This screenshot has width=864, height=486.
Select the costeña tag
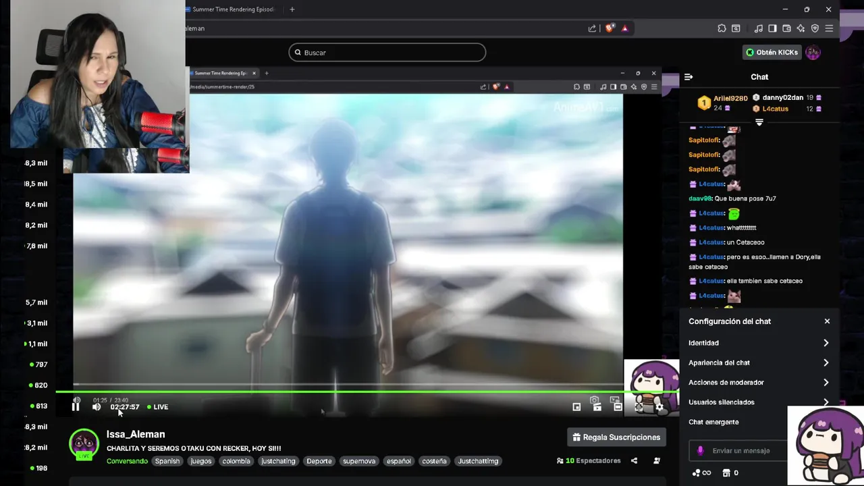[x=434, y=461]
